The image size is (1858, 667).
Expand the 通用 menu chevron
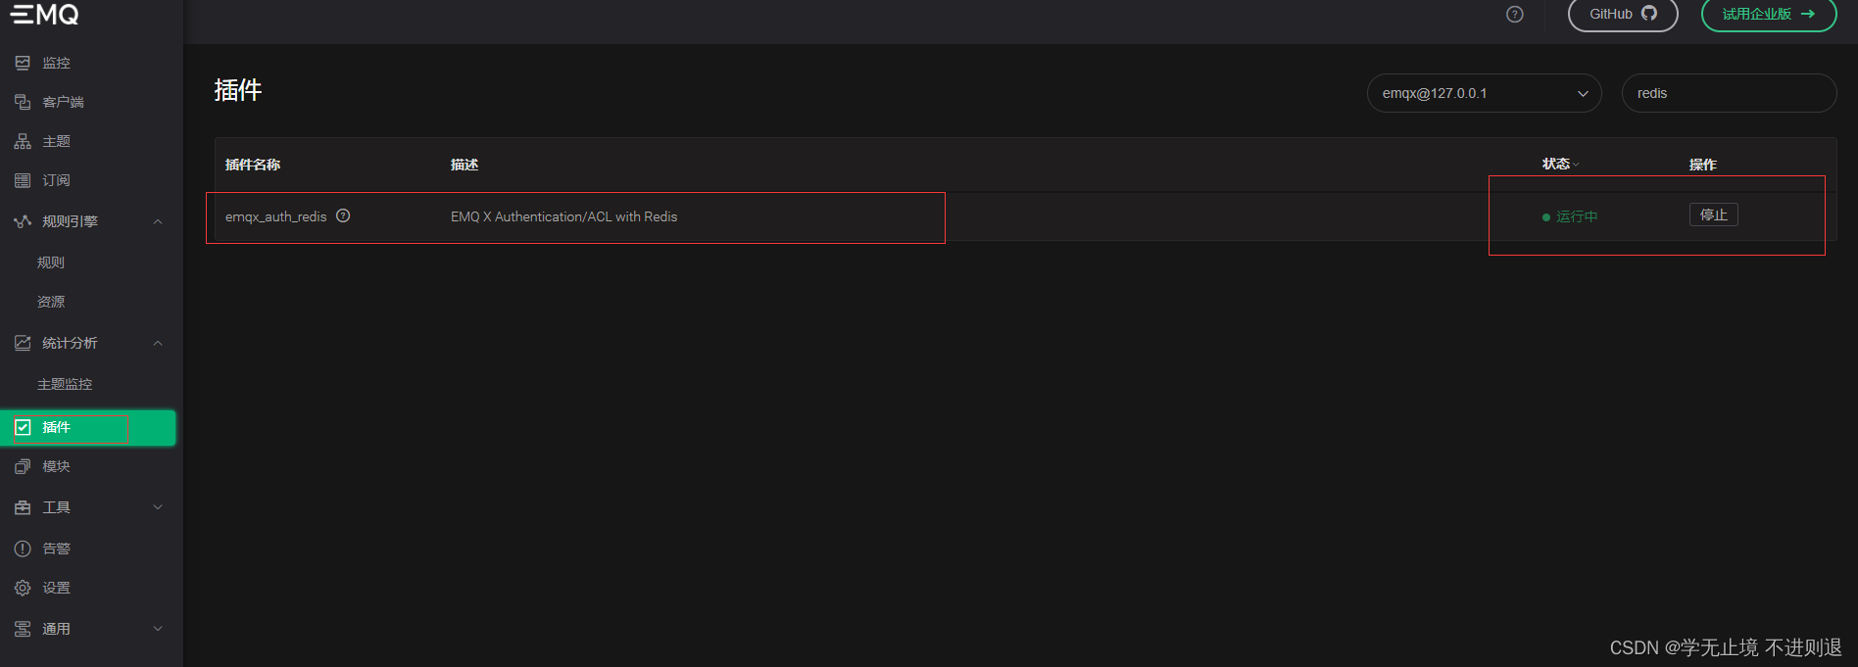(158, 629)
